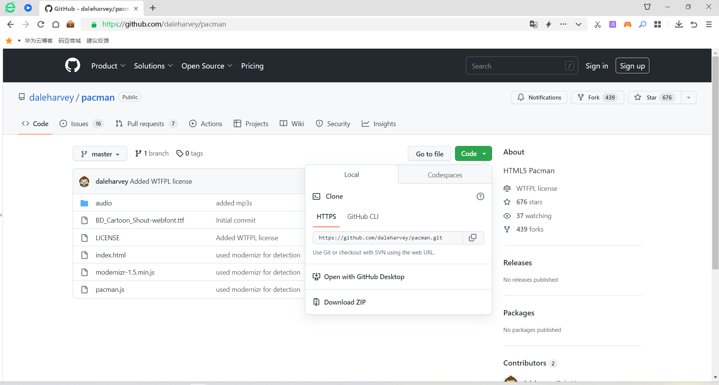Open the clone help question icon

click(x=480, y=196)
